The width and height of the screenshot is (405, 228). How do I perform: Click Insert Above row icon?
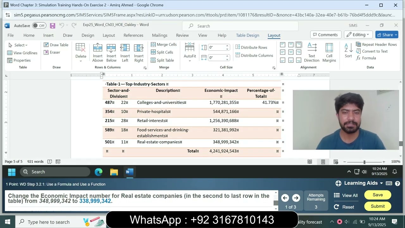coord(97,53)
